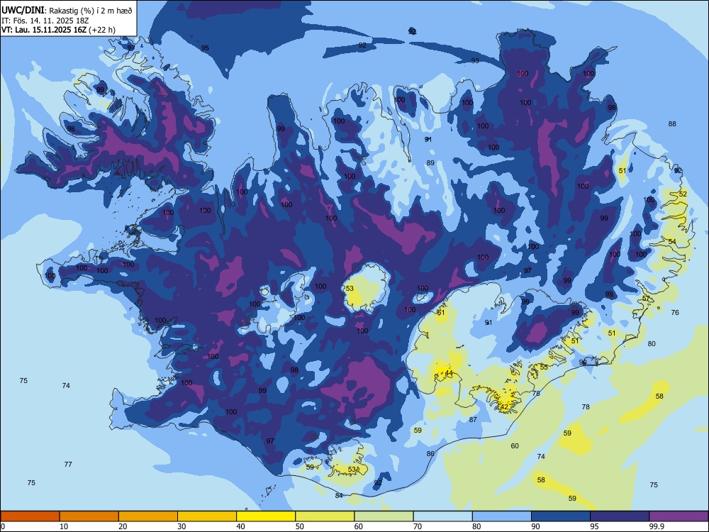This screenshot has height=532, width=709.
Task: Click legend tick label '50' on the scale
Action: coord(300,526)
